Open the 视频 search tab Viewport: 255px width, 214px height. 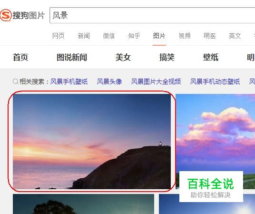click(185, 36)
